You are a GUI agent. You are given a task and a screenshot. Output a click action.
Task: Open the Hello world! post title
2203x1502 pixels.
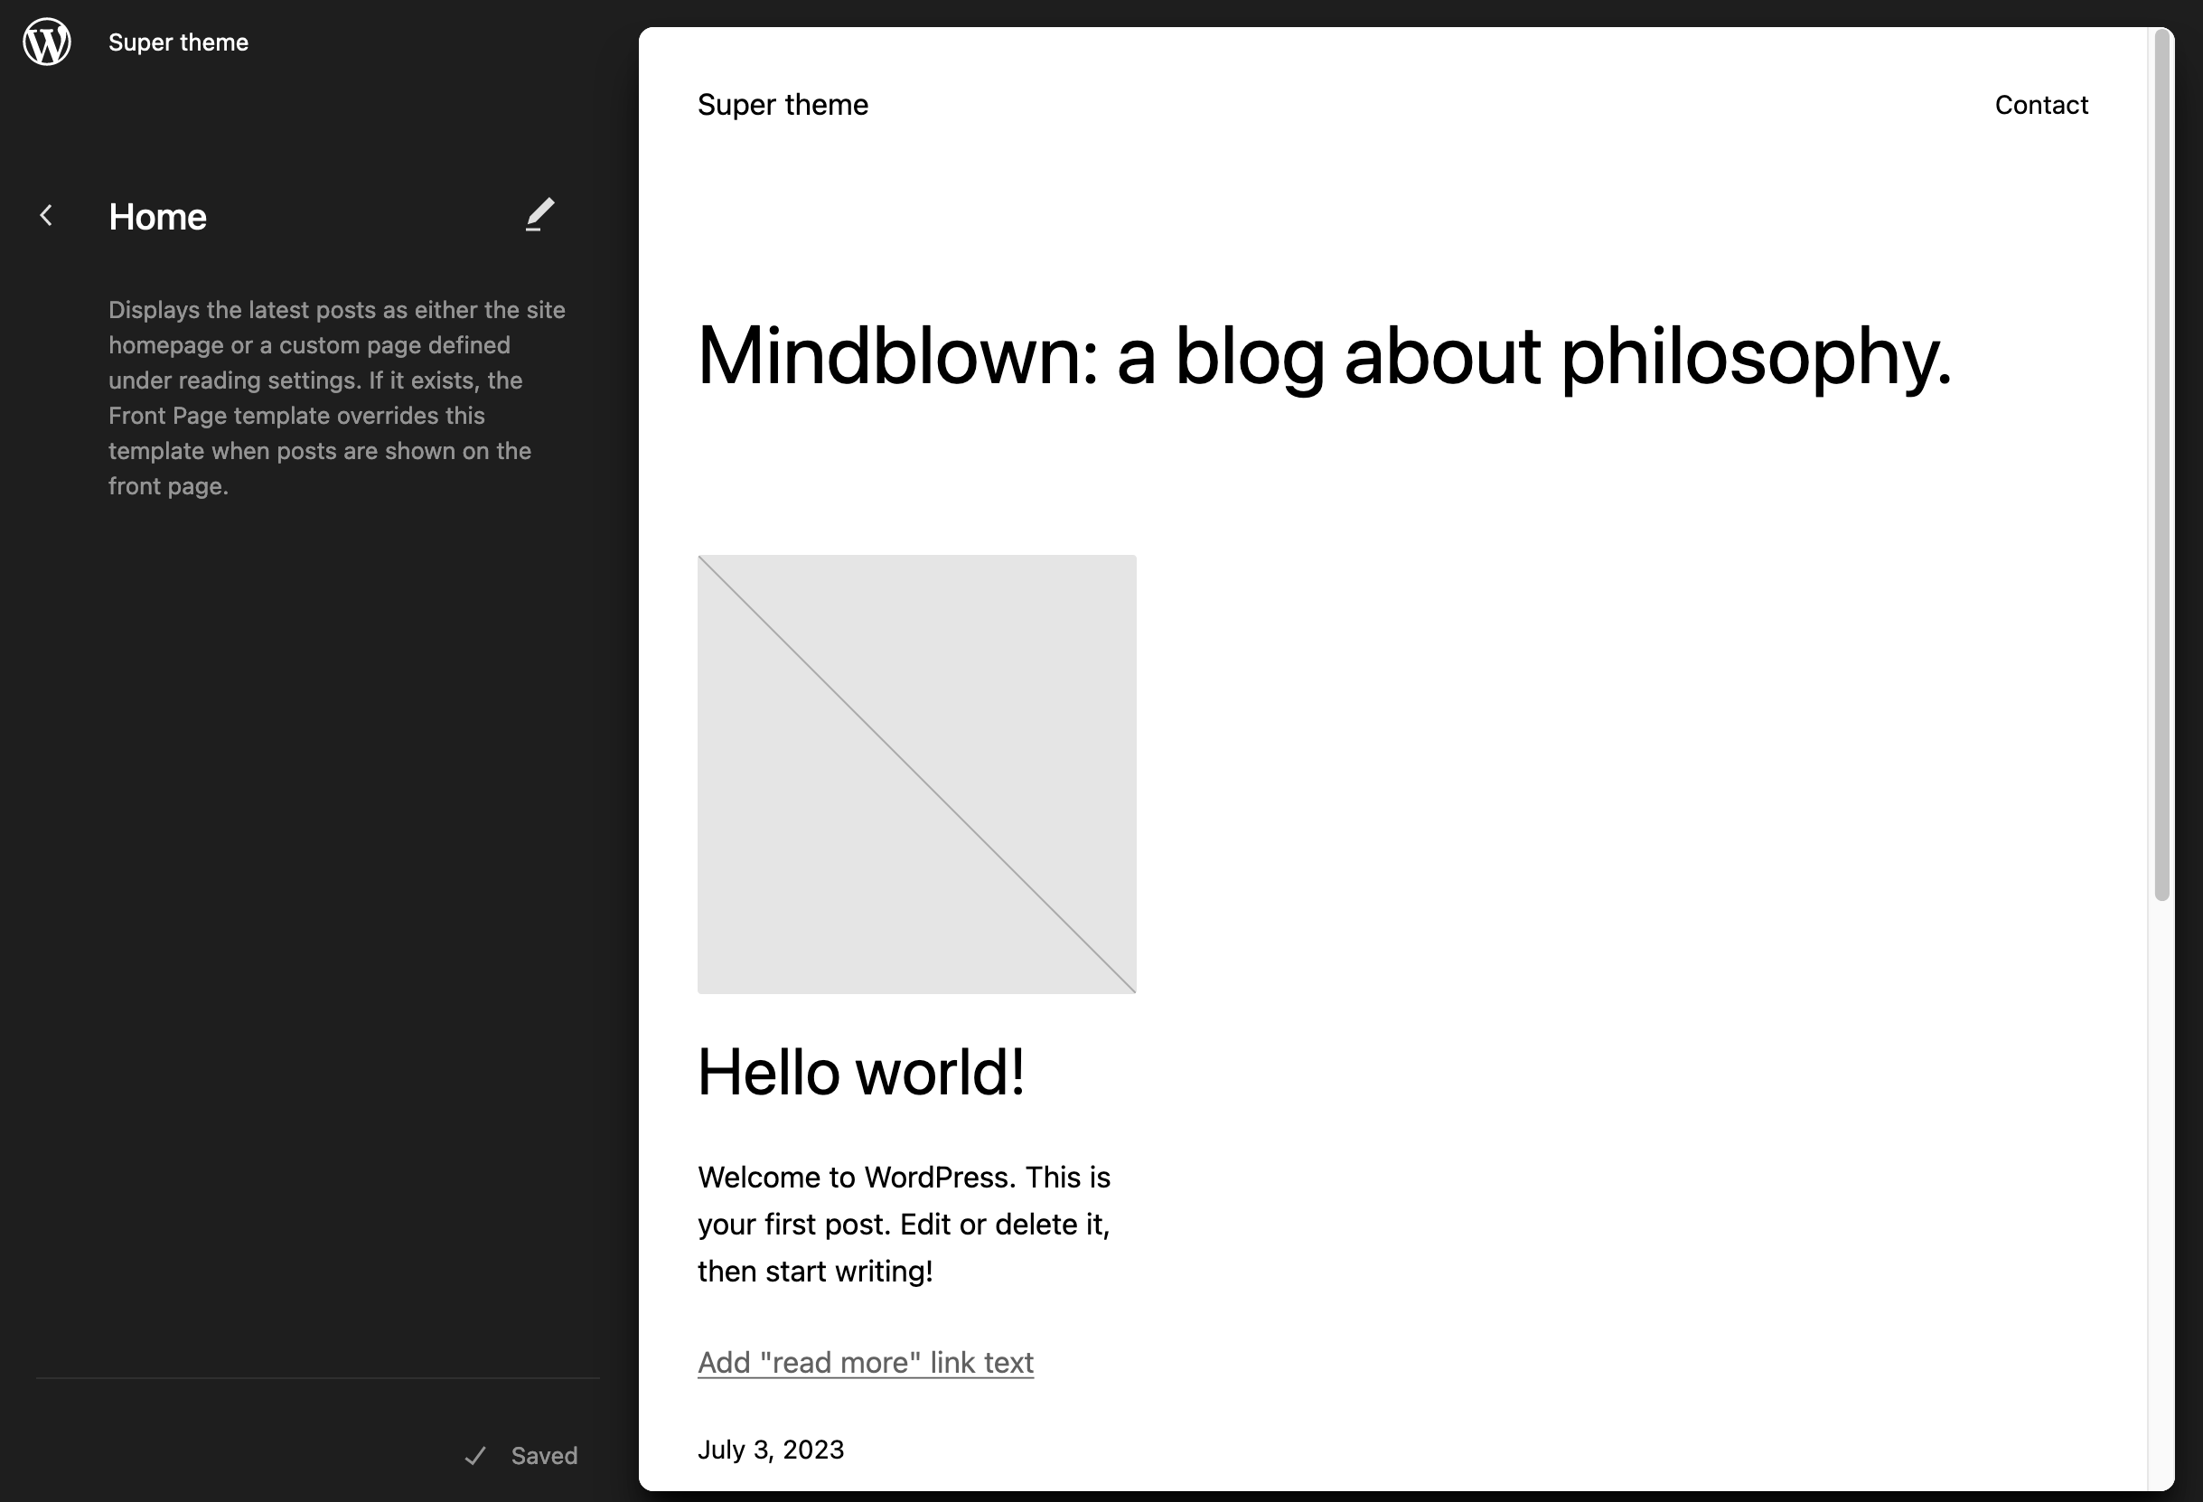(x=861, y=1072)
